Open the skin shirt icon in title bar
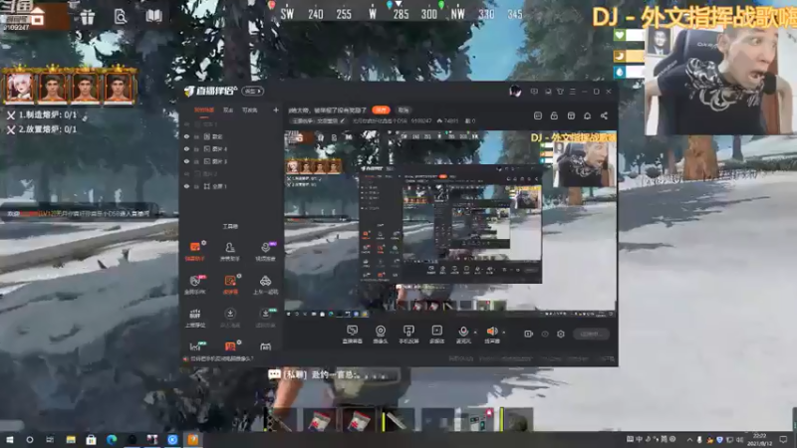 (x=560, y=92)
